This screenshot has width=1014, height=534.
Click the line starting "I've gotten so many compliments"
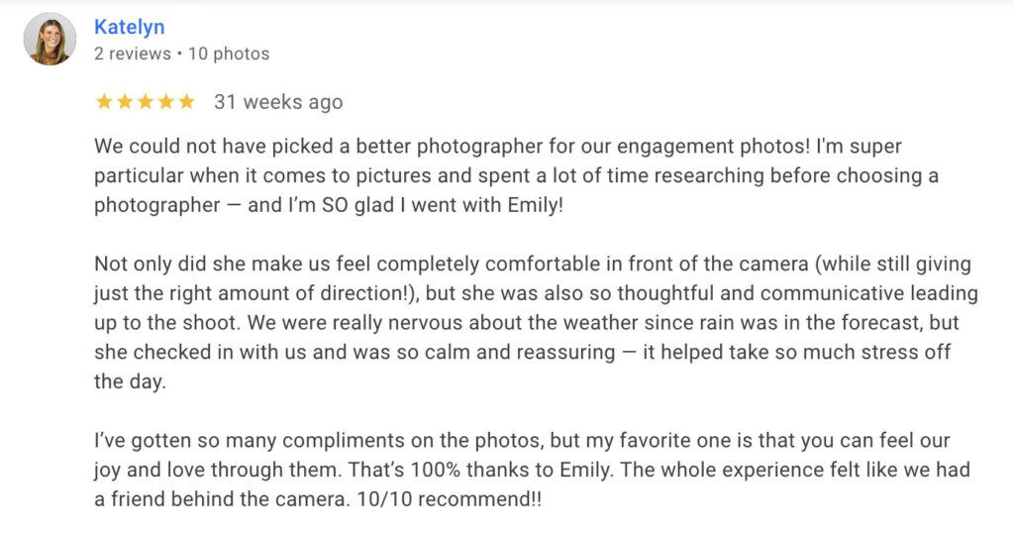click(522, 441)
